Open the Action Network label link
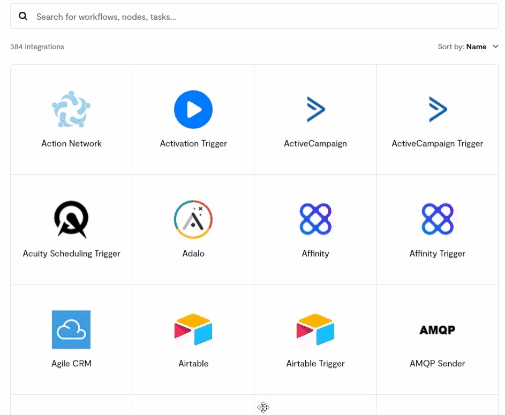The image size is (505, 415). point(71,143)
